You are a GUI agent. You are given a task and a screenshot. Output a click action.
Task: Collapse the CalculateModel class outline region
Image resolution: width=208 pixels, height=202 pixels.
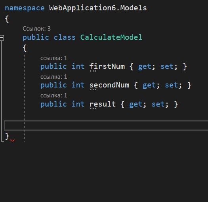pyautogui.click(x=2, y=38)
